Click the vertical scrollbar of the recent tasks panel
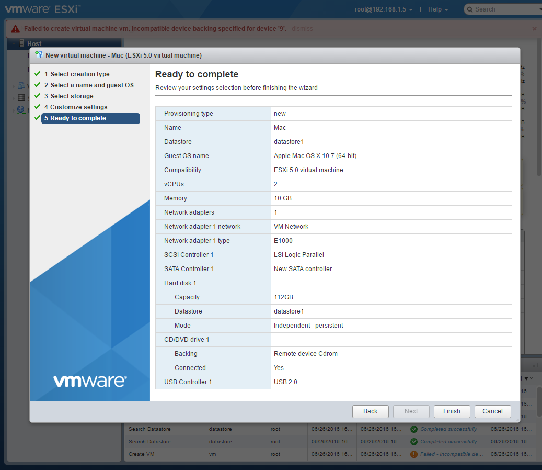The height and width of the screenshot is (470, 542). coord(539,401)
